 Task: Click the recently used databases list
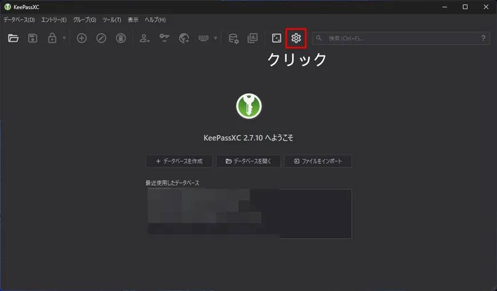249,214
